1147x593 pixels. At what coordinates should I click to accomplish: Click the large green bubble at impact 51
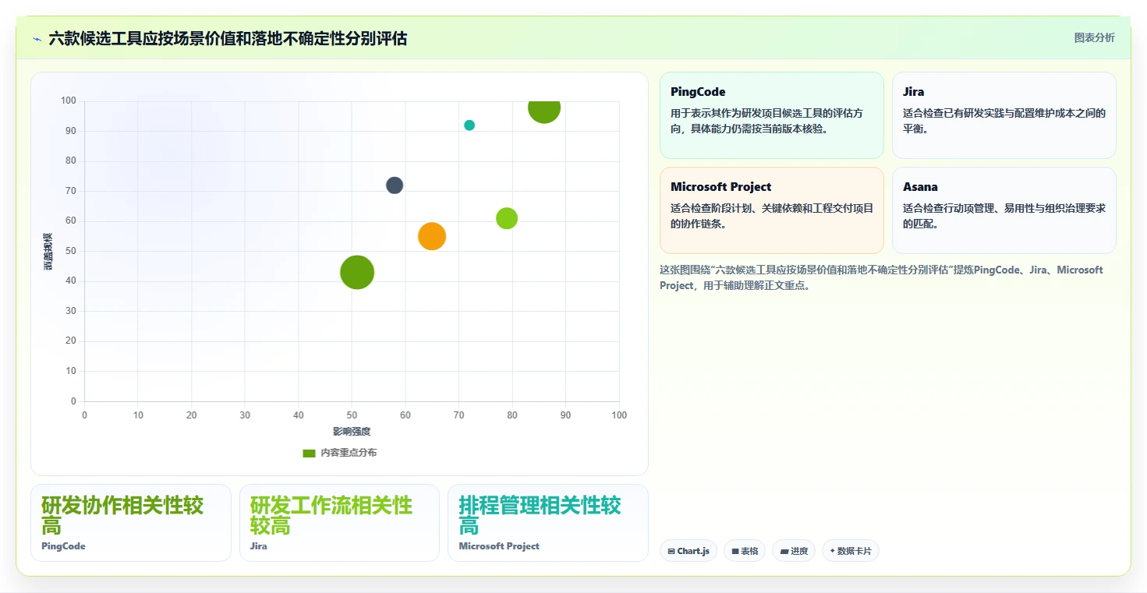(x=357, y=273)
